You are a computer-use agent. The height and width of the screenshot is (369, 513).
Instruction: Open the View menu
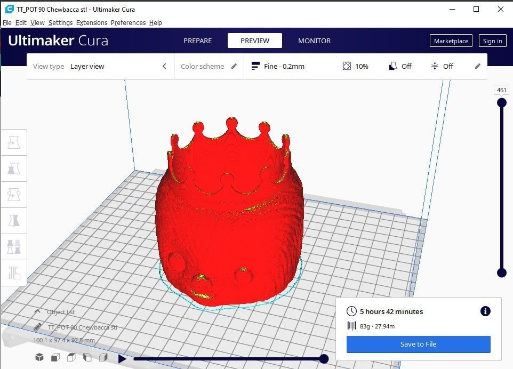point(37,22)
